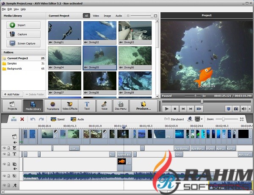Open the Disc Menu panel
Viewport: 254px width, 195px height.
(x=121, y=106)
